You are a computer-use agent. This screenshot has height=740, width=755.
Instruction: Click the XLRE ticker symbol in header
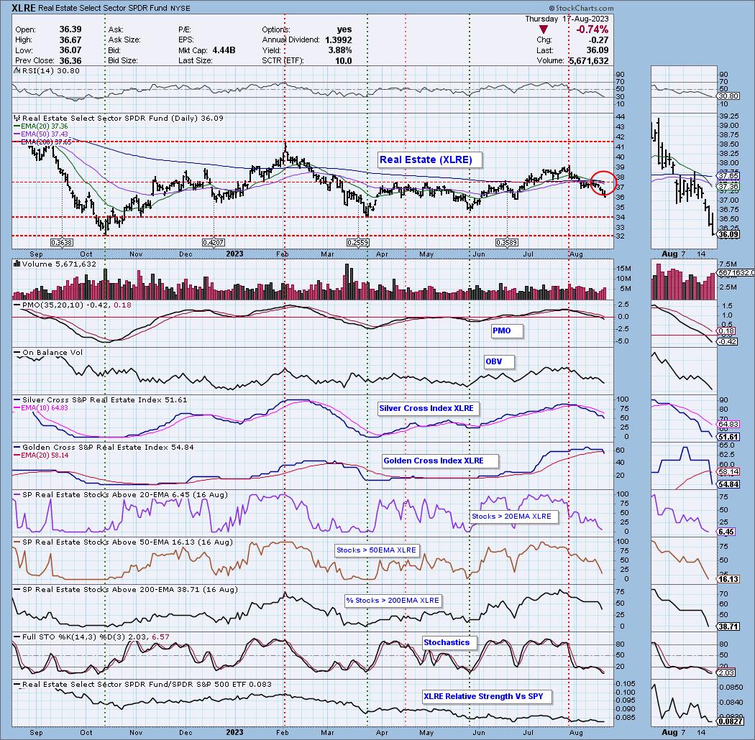[x=23, y=8]
